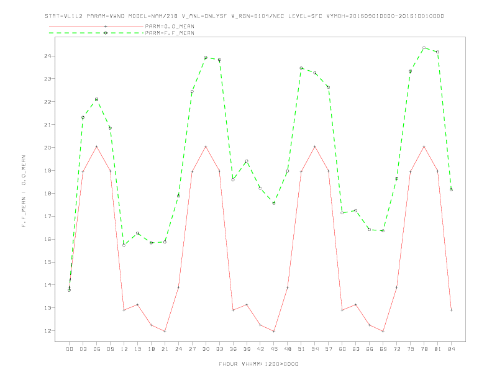The image size is (492, 380).
Task: Click x-axis forecast hour label 84
Action: 451,349
